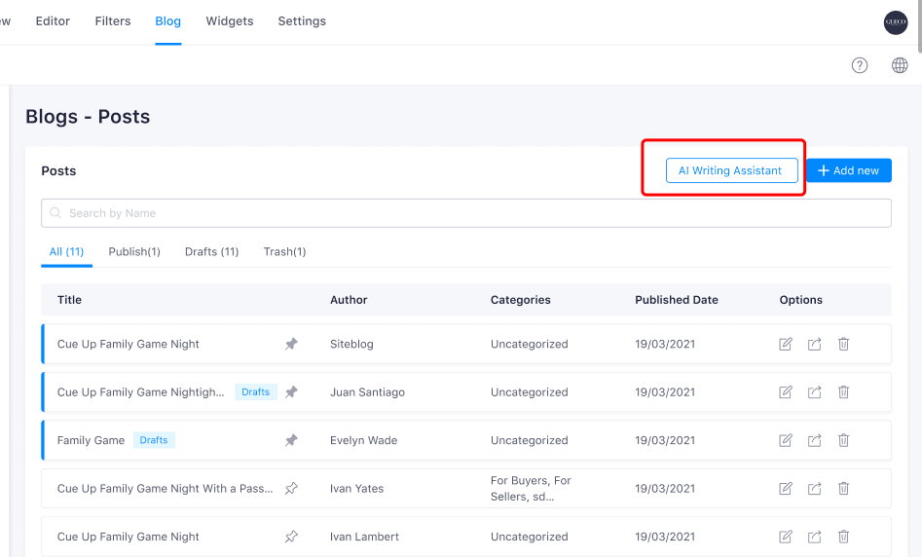Click the Search by Name field
Image resolution: width=922 pixels, height=557 pixels.
pos(465,213)
